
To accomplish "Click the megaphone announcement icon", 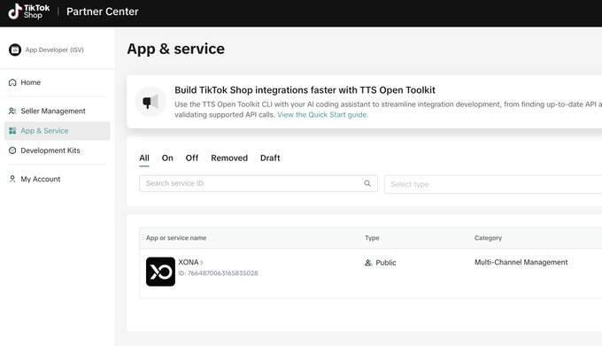I will (x=150, y=102).
